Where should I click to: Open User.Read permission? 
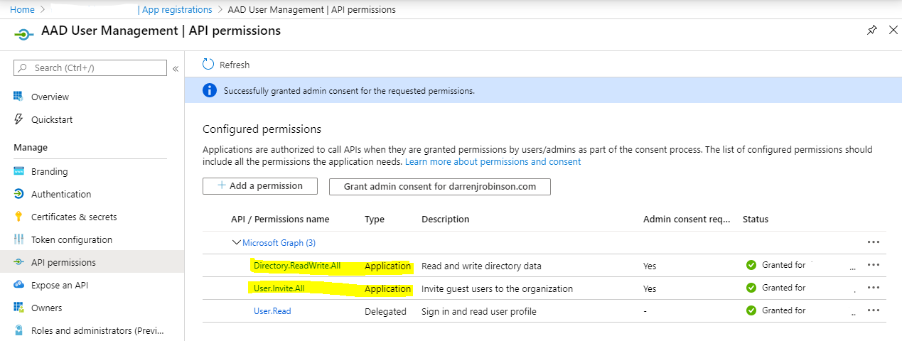coord(272,311)
